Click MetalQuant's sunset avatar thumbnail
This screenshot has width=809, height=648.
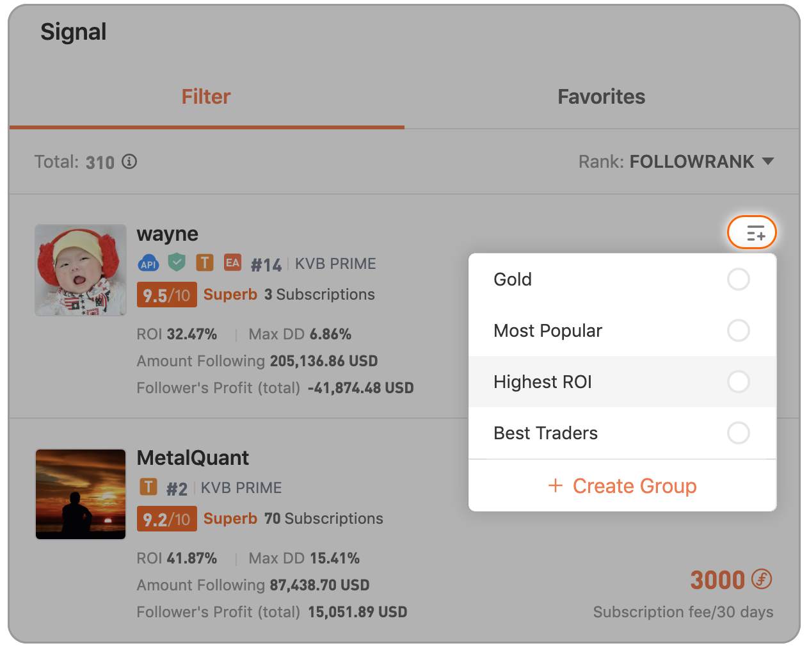(81, 494)
